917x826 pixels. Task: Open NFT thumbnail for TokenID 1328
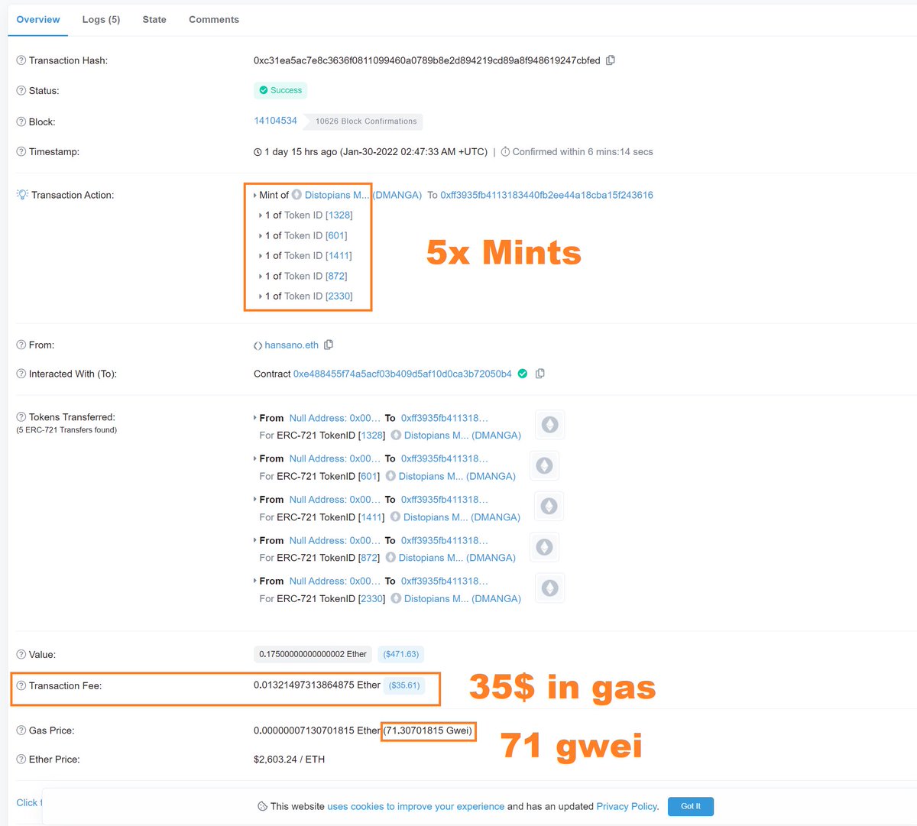pyautogui.click(x=549, y=425)
